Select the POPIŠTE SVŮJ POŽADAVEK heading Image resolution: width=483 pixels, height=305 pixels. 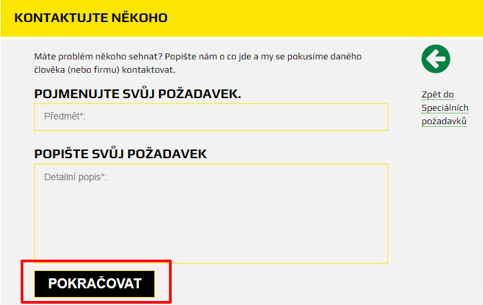coord(120,154)
